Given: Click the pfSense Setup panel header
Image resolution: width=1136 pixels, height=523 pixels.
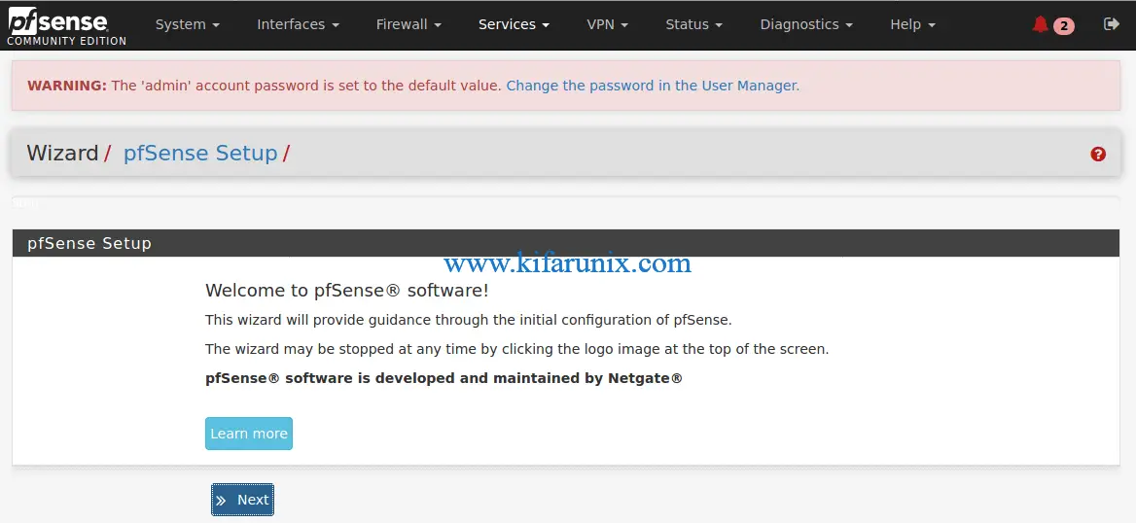Looking at the screenshot, I should point(566,243).
